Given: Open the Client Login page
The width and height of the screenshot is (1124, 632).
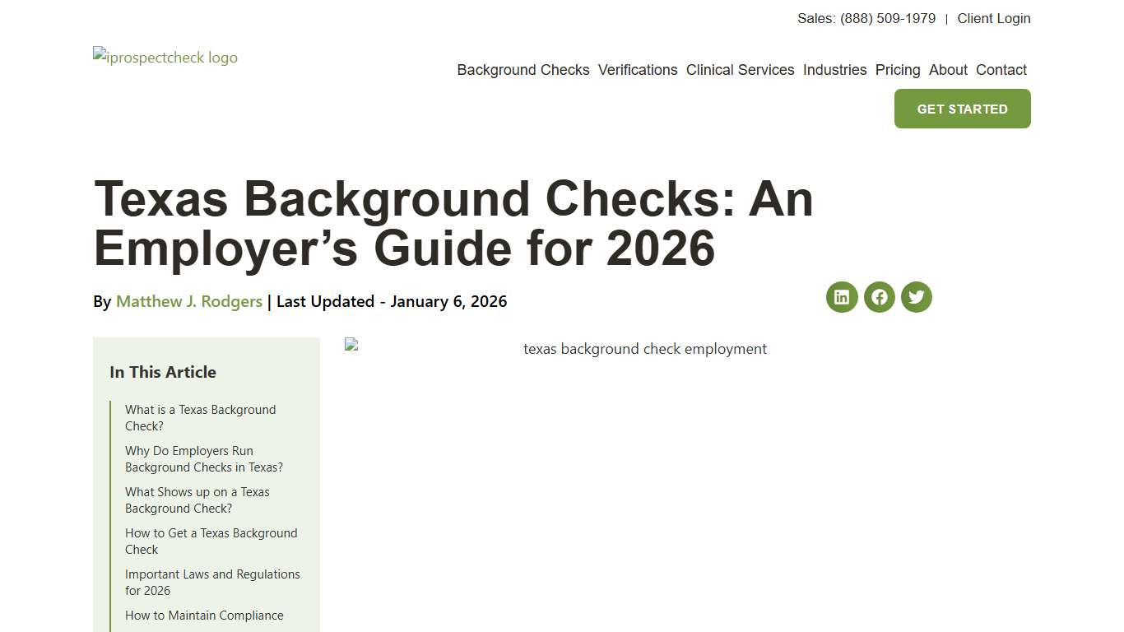Looking at the screenshot, I should coord(994,18).
